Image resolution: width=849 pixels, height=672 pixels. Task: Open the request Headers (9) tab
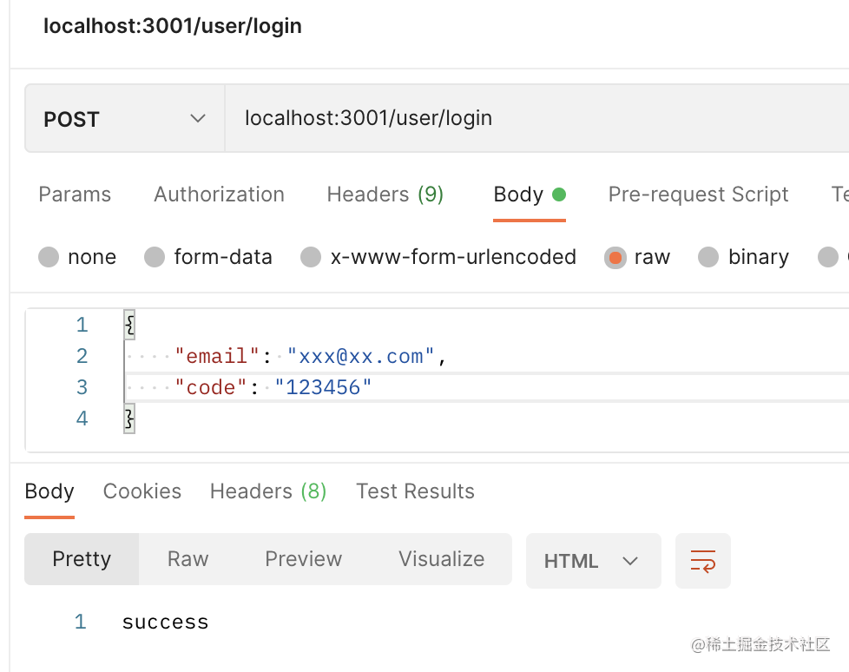385,194
